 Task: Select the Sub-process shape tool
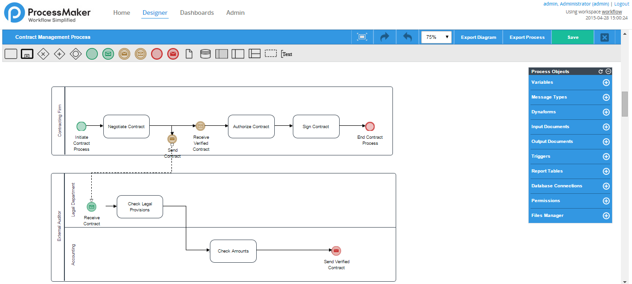coord(27,54)
